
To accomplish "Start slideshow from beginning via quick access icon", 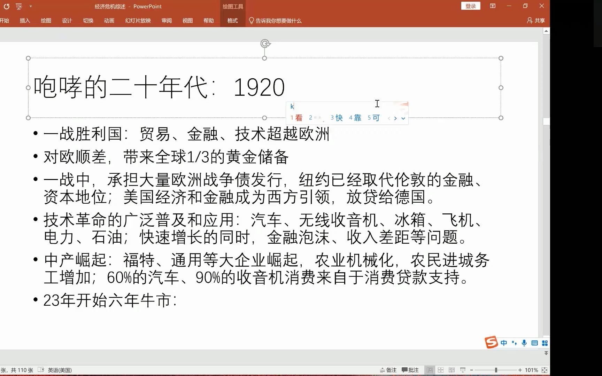I will [19, 6].
